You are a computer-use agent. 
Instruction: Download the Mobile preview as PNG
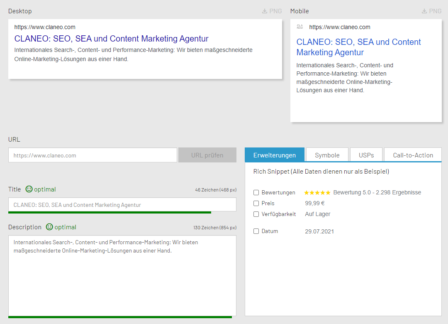pos(431,11)
